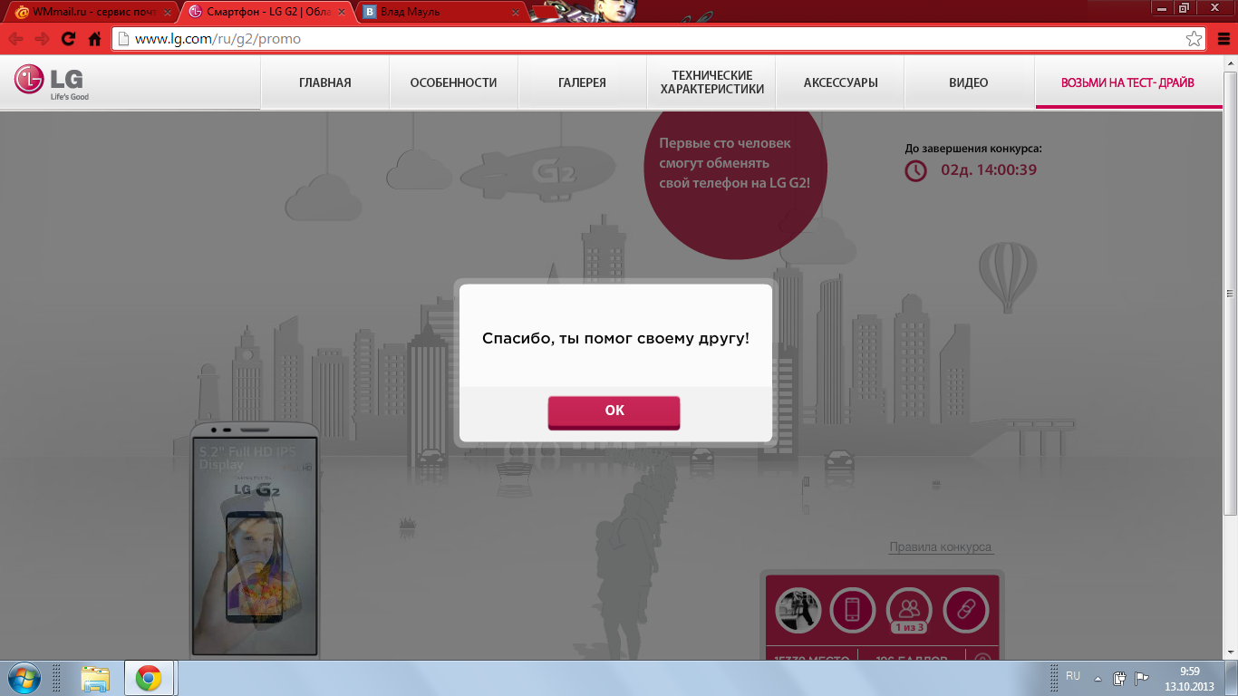Reload the page with the refresh icon
Viewport: 1238px width, 696px height.
[68, 39]
